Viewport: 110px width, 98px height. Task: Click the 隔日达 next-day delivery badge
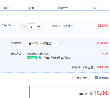coord(32,58)
